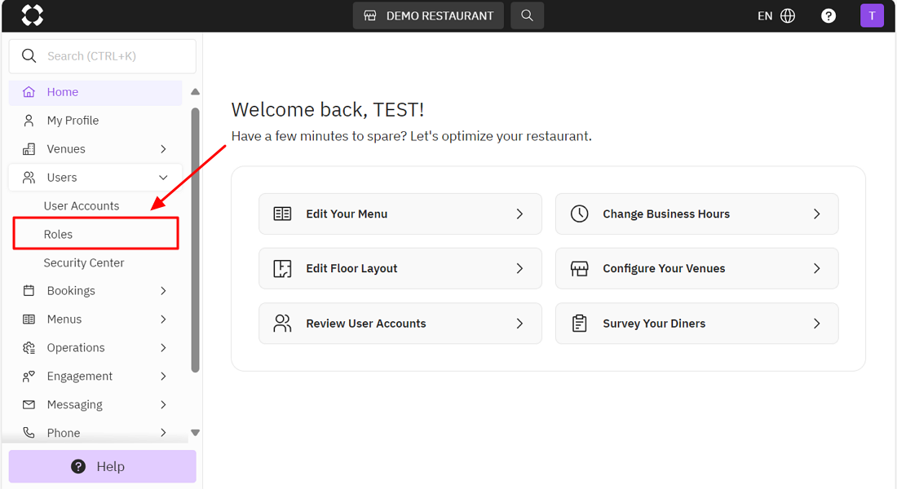This screenshot has height=489, width=897.
Task: Click the Edit Floor Layout icon
Action: click(x=282, y=269)
